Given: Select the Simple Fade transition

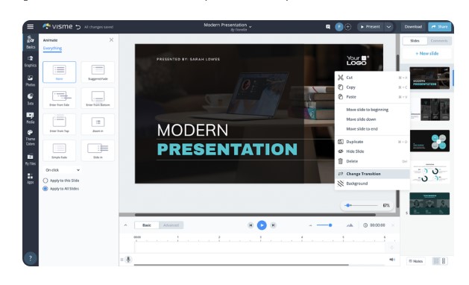Looking at the screenshot, I should click(59, 150).
